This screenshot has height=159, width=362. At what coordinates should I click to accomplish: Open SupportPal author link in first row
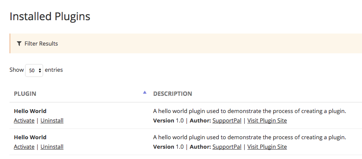click(227, 121)
